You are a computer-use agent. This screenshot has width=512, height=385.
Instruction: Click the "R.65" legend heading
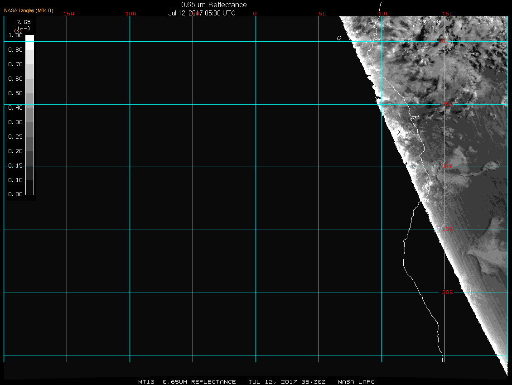(x=24, y=22)
